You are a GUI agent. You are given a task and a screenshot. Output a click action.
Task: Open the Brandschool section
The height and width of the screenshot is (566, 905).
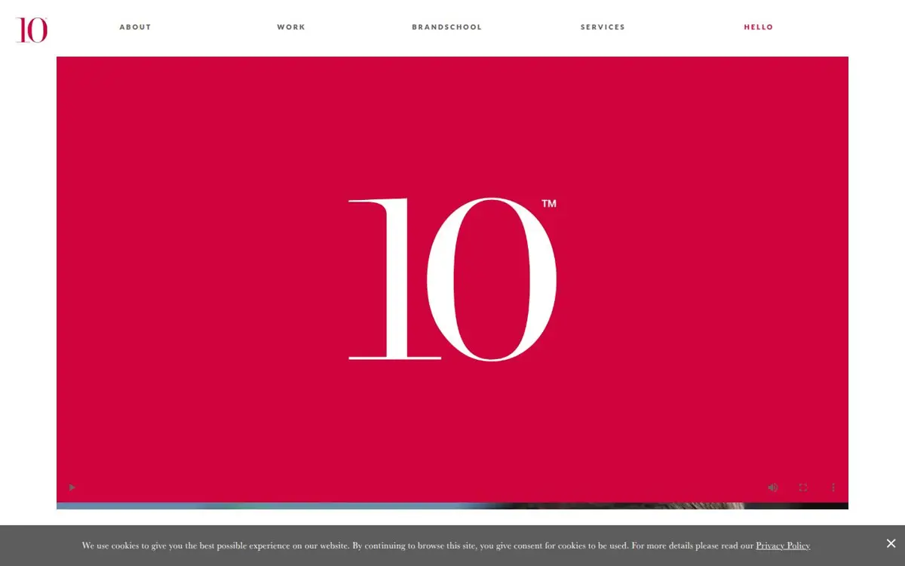(x=446, y=27)
